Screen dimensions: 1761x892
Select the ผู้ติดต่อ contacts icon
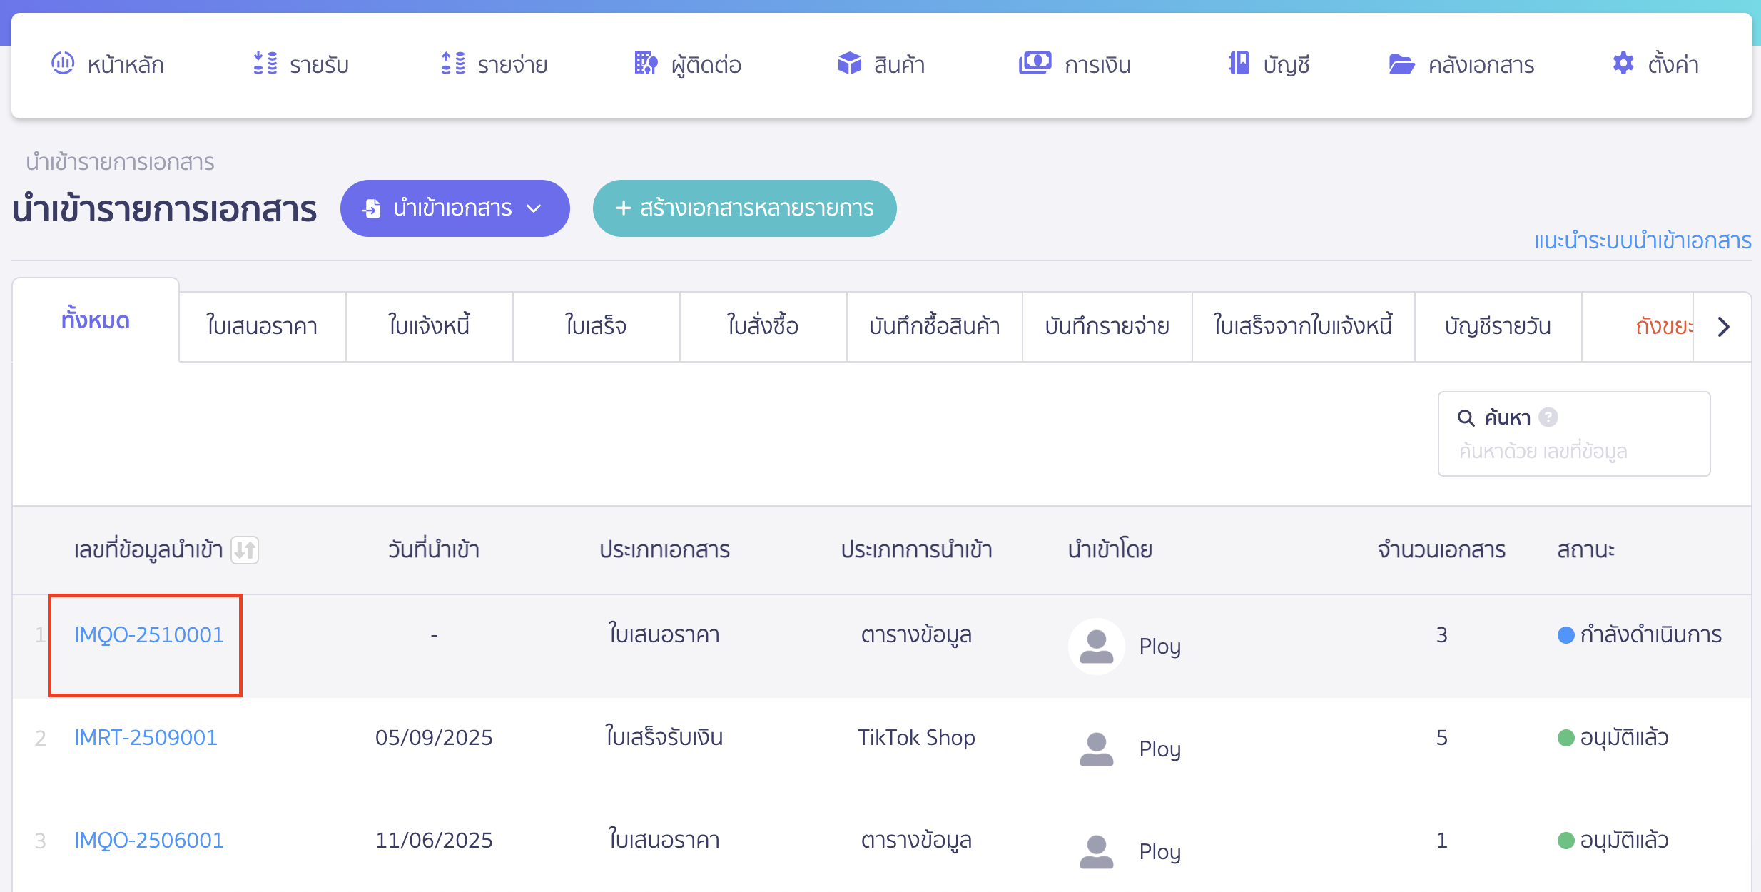pos(644,64)
